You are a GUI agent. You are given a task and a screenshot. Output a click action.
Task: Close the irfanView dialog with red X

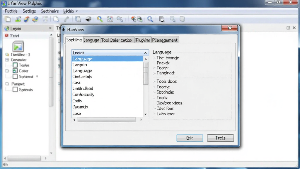(x=230, y=28)
